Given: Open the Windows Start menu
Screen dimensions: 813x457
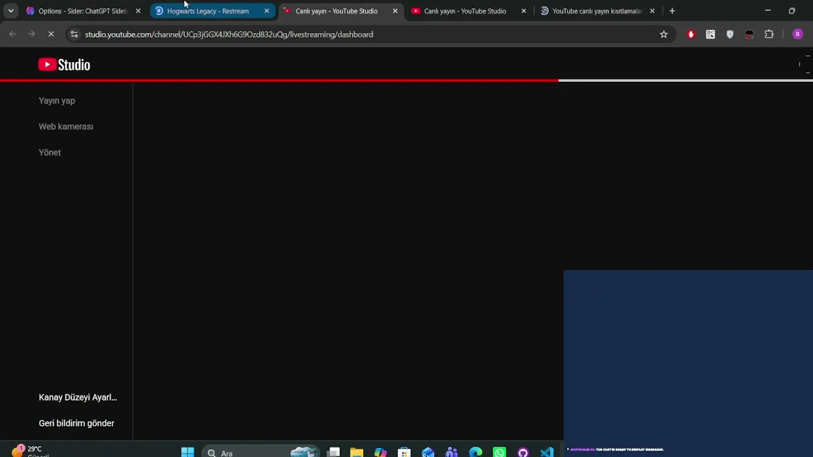Looking at the screenshot, I should [187, 452].
